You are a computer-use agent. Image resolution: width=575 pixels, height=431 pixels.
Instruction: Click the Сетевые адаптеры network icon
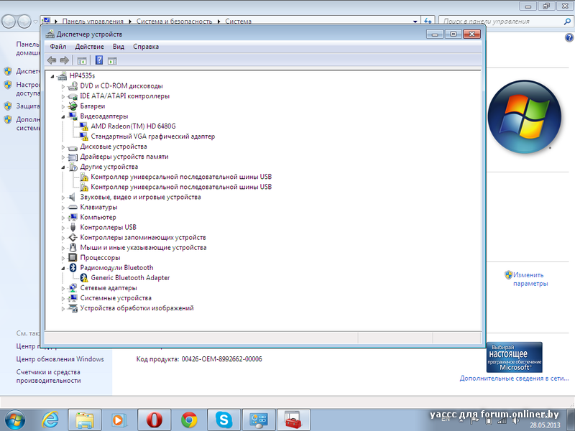(x=73, y=288)
